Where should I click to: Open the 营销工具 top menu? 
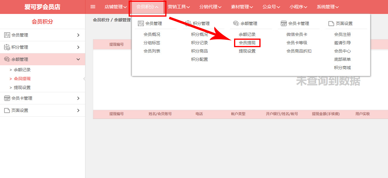coord(179,7)
